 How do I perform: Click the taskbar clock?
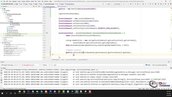pos(169,93)
